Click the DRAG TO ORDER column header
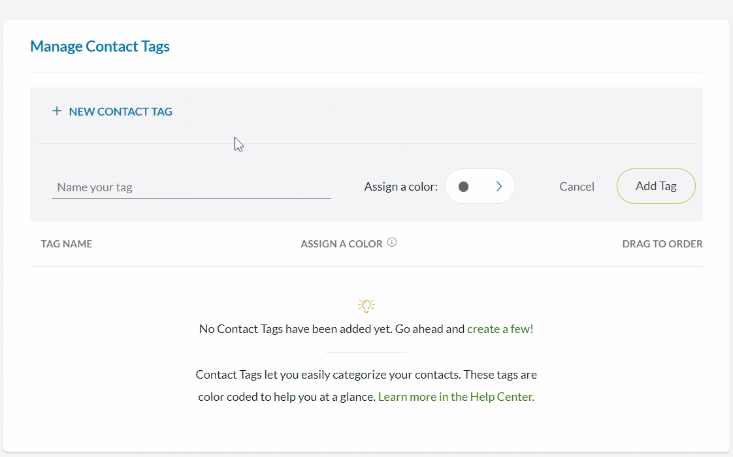 [x=662, y=244]
